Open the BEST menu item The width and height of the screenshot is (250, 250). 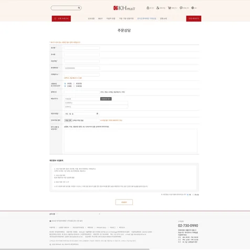[100, 18]
